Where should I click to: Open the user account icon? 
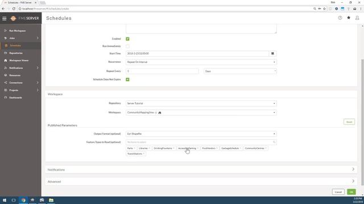pyautogui.click(x=357, y=18)
